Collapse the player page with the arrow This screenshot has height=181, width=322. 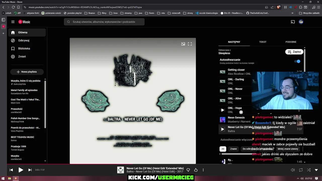(x=316, y=170)
